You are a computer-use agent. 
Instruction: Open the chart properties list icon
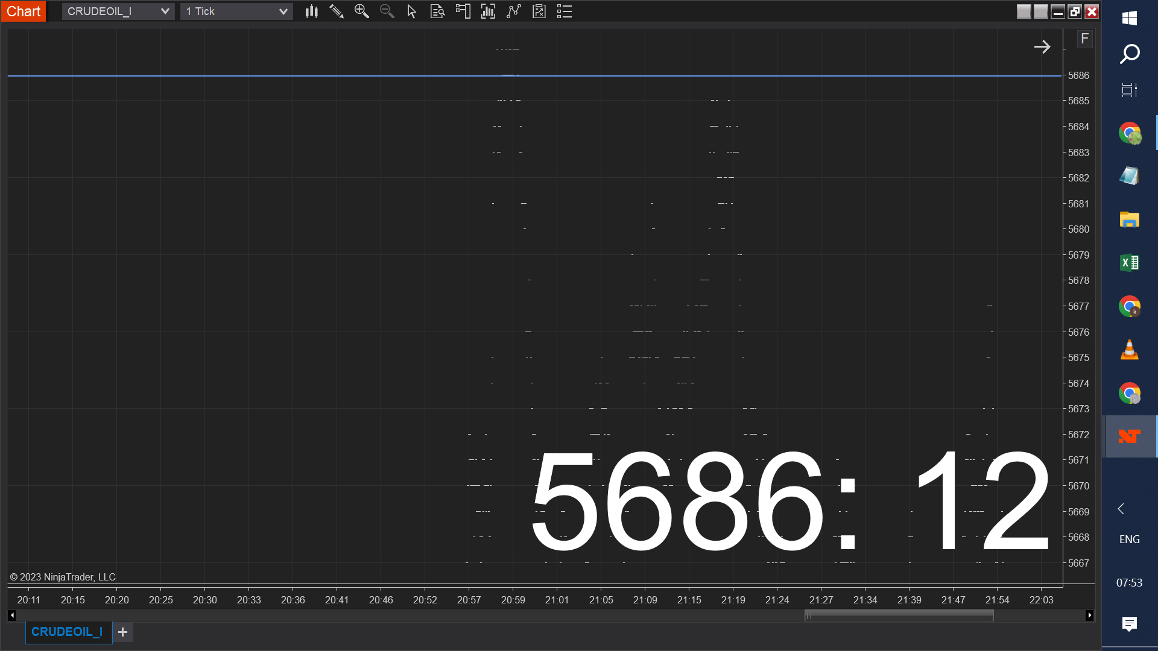click(565, 11)
